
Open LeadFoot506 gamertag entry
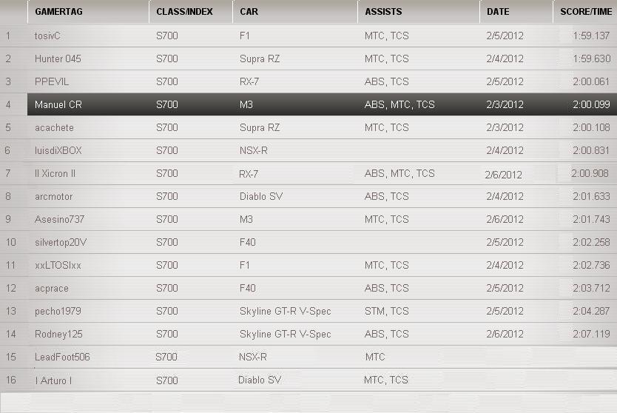tap(62, 357)
